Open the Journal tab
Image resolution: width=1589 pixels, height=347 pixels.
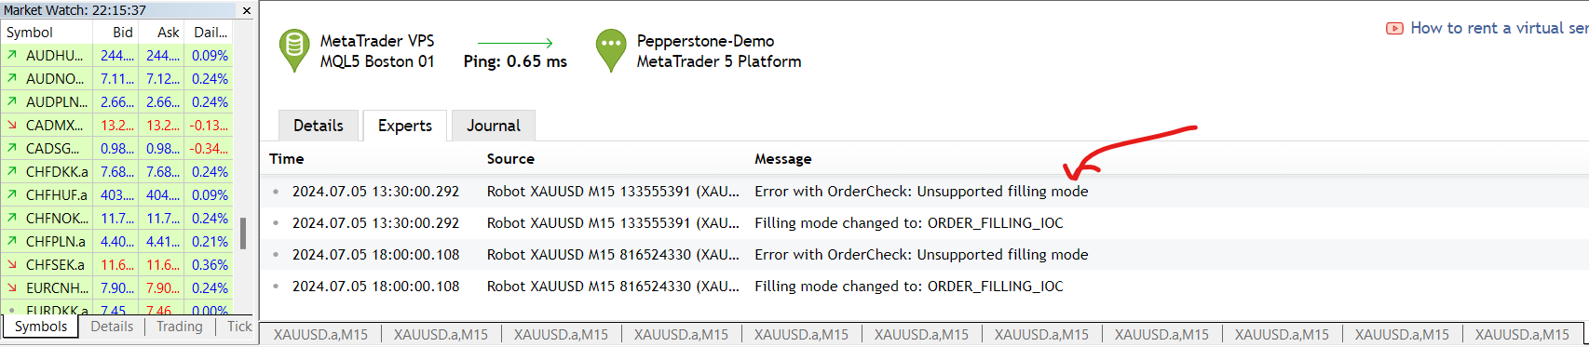tap(494, 126)
